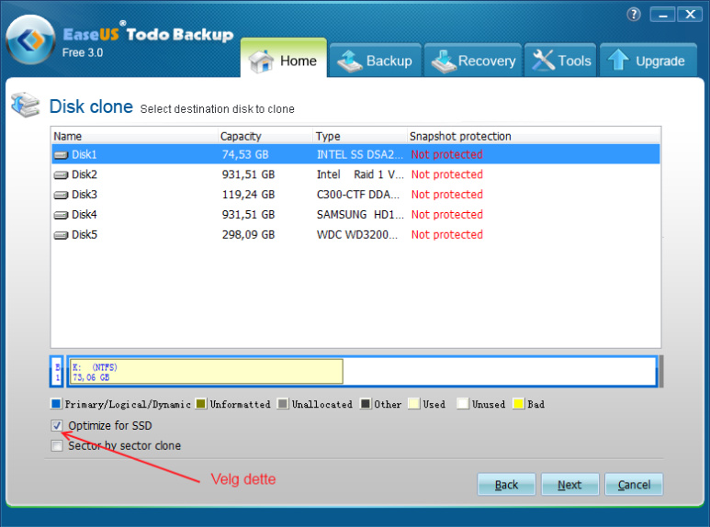The image size is (710, 527).
Task: Click the Disk1 drive icon
Action: tap(62, 155)
